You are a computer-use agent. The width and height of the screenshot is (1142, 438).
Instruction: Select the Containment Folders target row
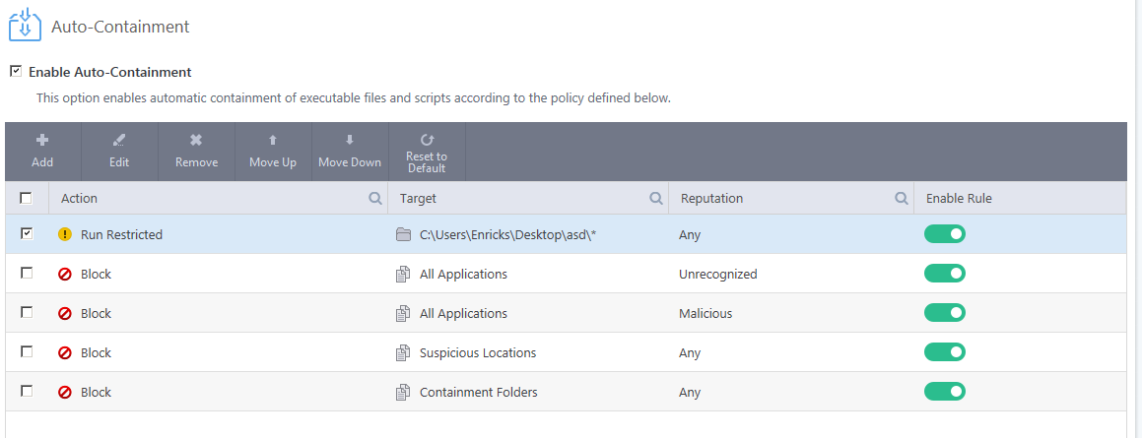pyautogui.click(x=478, y=392)
